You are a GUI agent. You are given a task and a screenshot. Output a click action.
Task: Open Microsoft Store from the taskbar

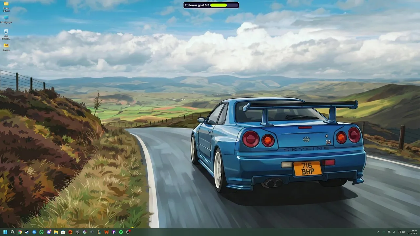click(63, 232)
